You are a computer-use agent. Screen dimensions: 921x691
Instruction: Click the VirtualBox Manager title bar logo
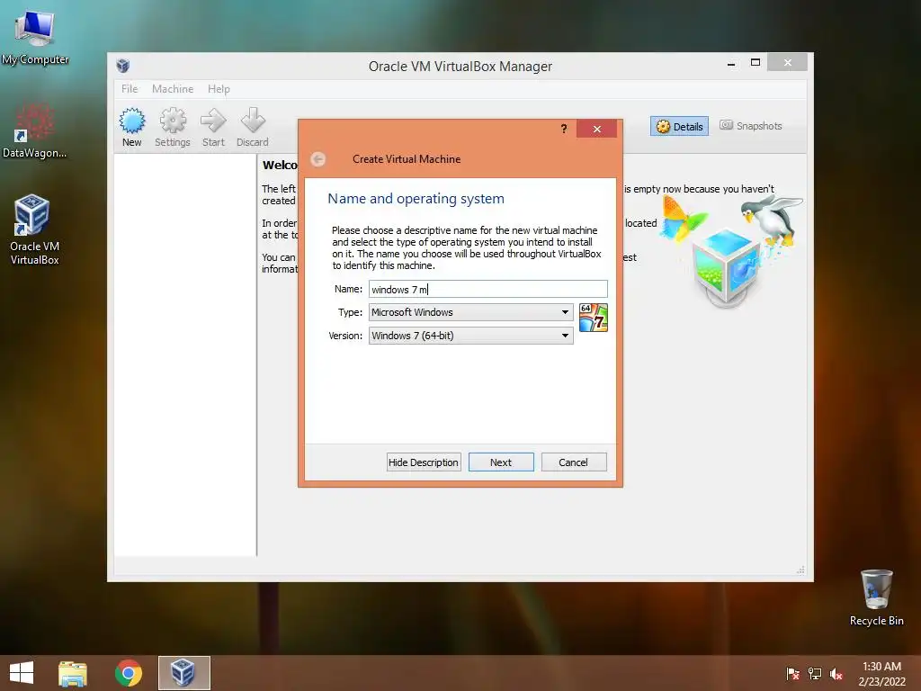[x=122, y=66]
